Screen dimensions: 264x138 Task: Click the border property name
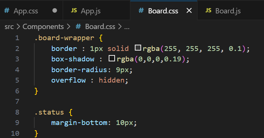pos(64,49)
